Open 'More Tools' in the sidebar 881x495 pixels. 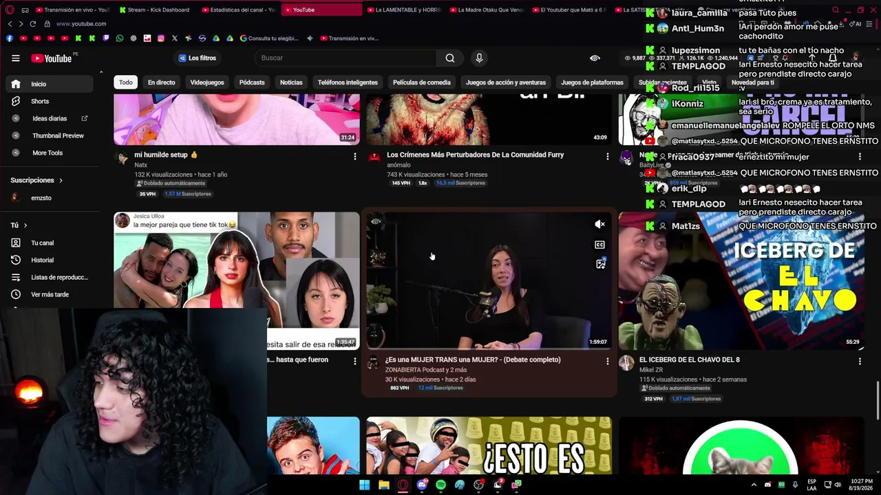[48, 153]
